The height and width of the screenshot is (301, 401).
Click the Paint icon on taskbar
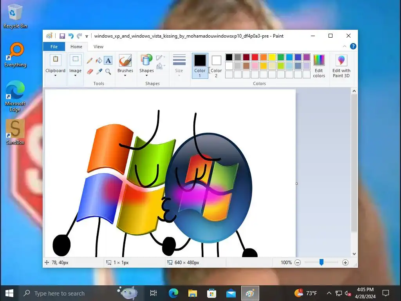tap(250, 293)
